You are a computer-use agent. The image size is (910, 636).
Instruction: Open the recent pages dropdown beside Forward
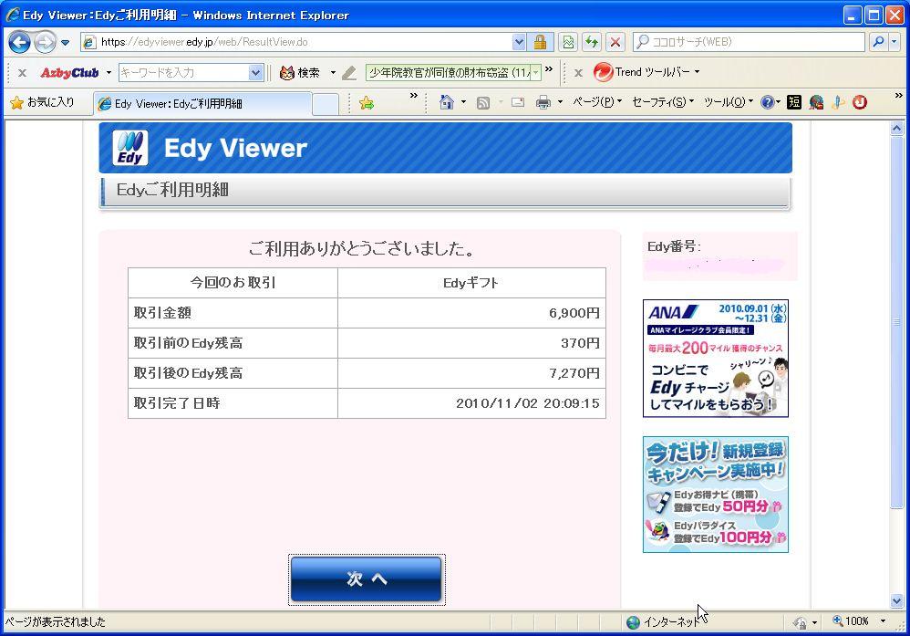click(65, 42)
